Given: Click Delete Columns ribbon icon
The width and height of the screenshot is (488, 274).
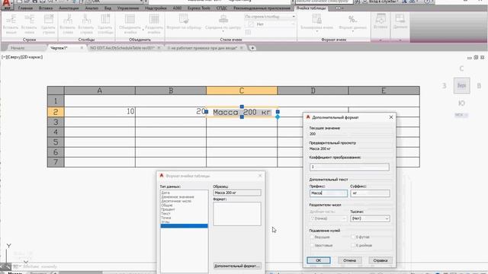Looking at the screenshot, I should tap(105, 20).
